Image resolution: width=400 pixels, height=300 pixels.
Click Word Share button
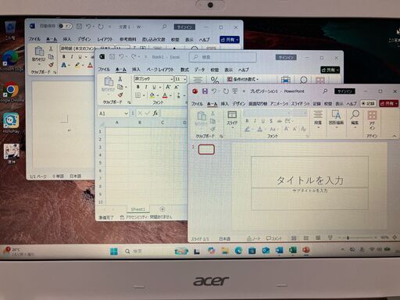click(230, 40)
